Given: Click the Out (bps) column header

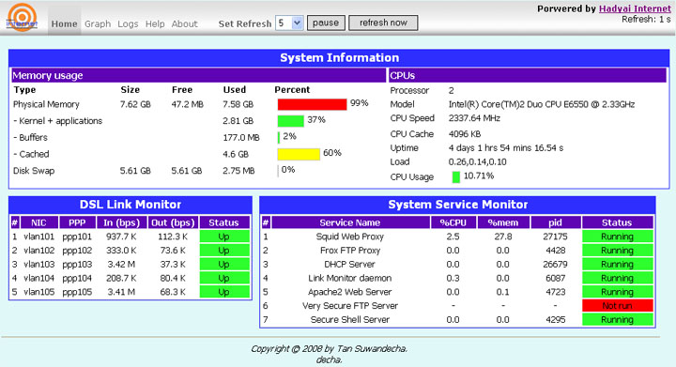Looking at the screenshot, I should pyautogui.click(x=173, y=222).
